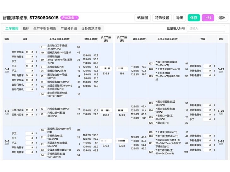Click process number box 8
Viewport: 230px width, 172px height.
pos(43,47)
